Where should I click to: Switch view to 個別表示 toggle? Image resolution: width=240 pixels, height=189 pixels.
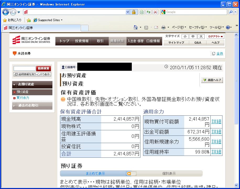169,174
